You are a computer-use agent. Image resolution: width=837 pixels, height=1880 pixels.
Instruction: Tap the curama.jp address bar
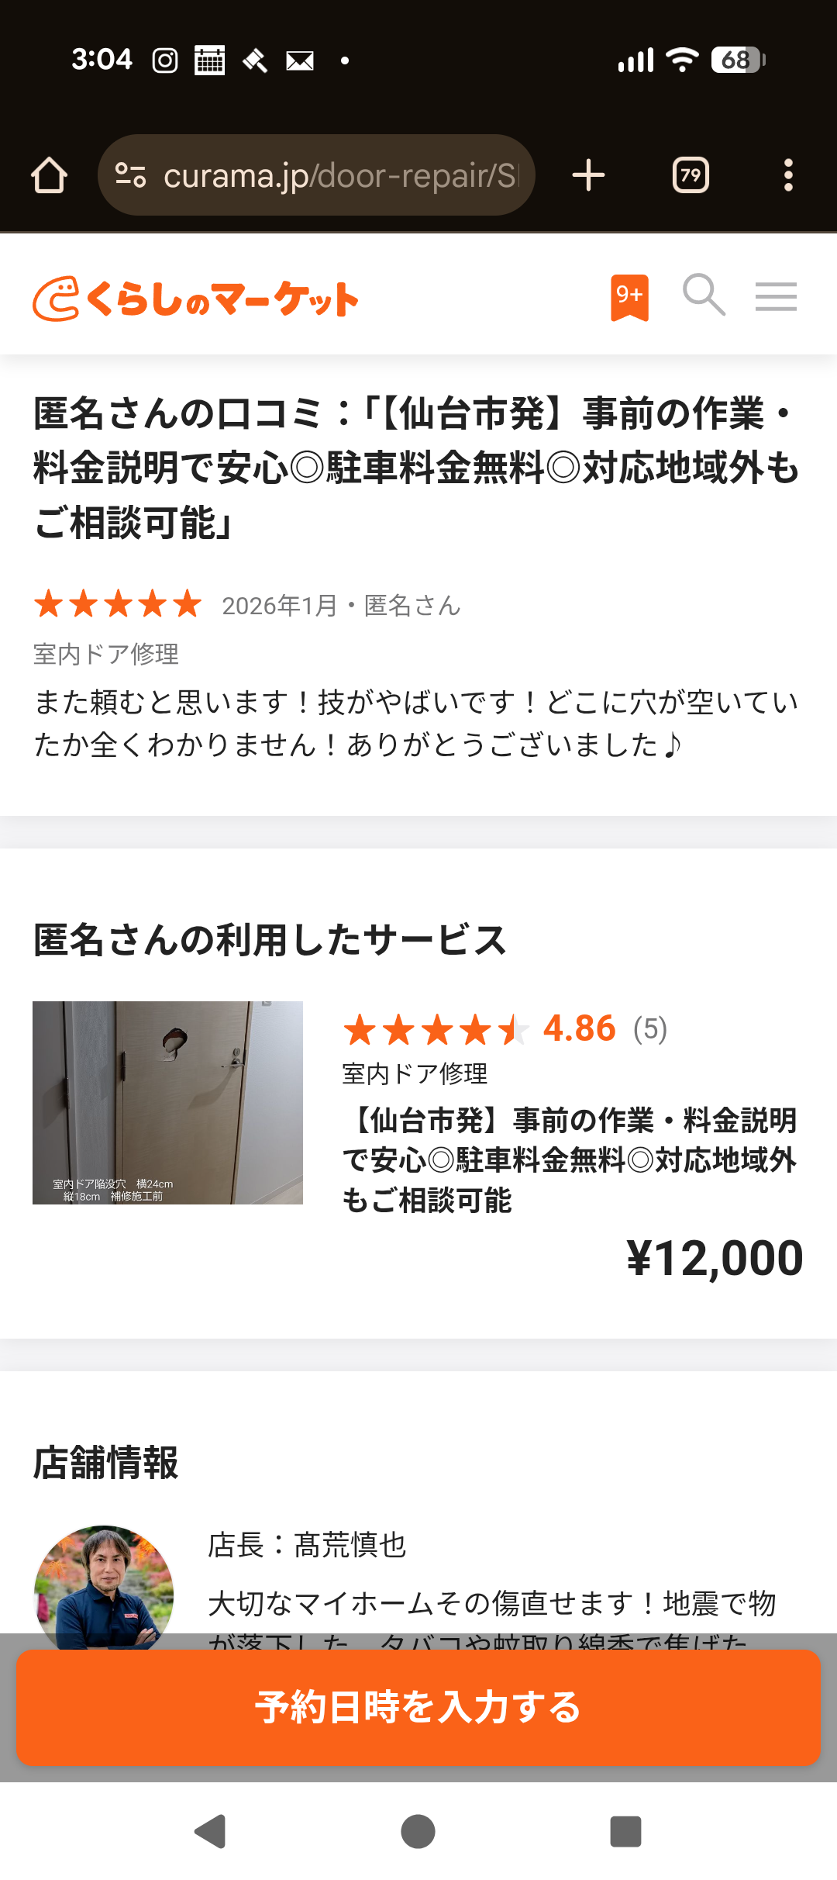pos(339,176)
